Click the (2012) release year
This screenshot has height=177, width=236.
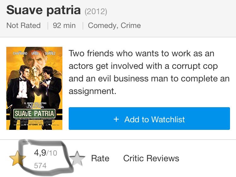tap(96, 12)
